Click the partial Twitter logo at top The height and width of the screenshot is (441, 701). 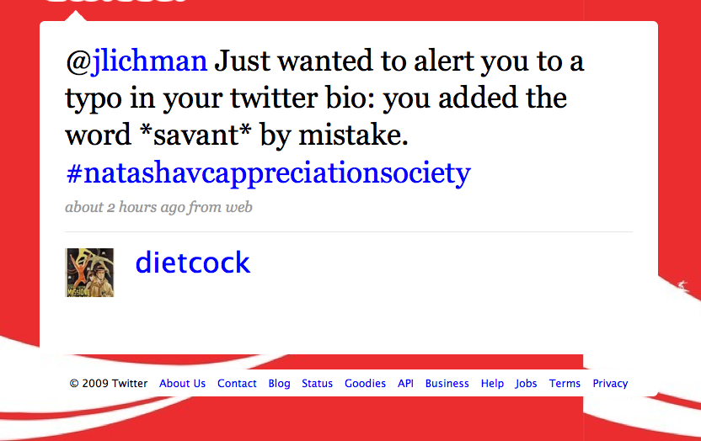point(117,2)
